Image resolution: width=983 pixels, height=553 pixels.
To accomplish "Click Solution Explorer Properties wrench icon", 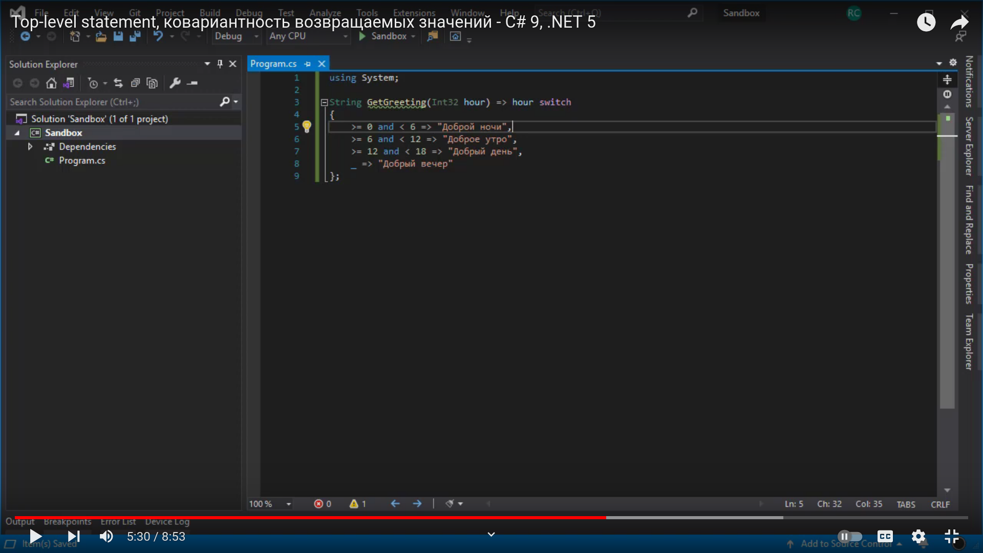I will click(x=175, y=83).
